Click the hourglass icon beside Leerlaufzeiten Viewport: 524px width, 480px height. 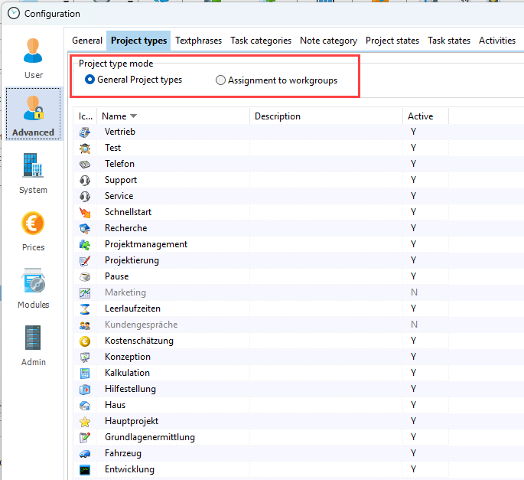(x=86, y=309)
